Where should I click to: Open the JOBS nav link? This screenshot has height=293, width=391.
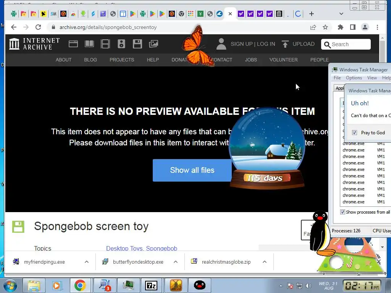click(251, 60)
